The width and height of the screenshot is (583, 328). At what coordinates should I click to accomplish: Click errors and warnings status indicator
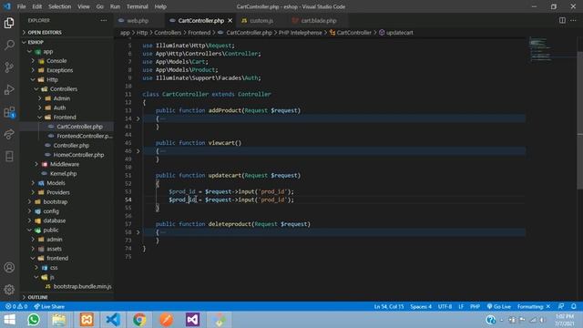point(16,306)
